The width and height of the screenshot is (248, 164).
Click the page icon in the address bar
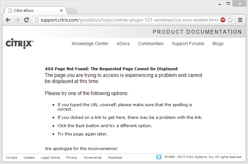[x=37, y=20]
